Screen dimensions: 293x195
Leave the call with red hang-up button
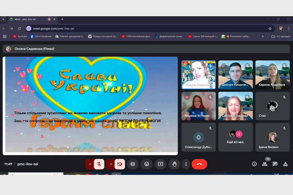[x=199, y=164]
